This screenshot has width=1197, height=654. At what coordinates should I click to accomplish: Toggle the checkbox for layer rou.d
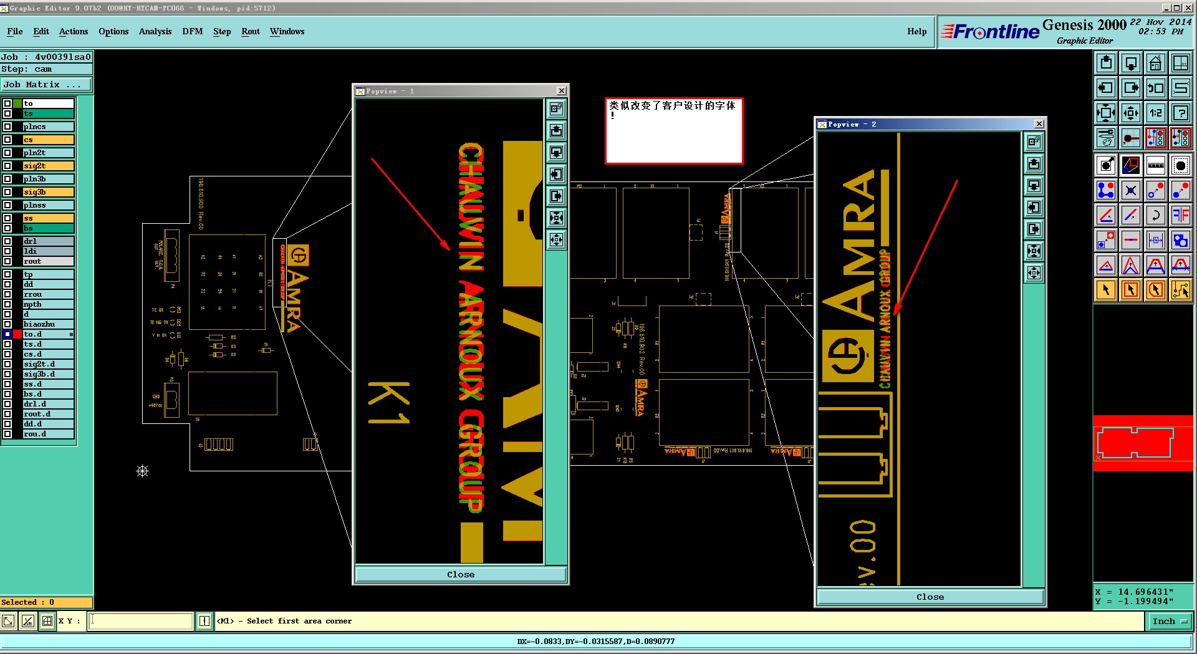click(x=7, y=434)
